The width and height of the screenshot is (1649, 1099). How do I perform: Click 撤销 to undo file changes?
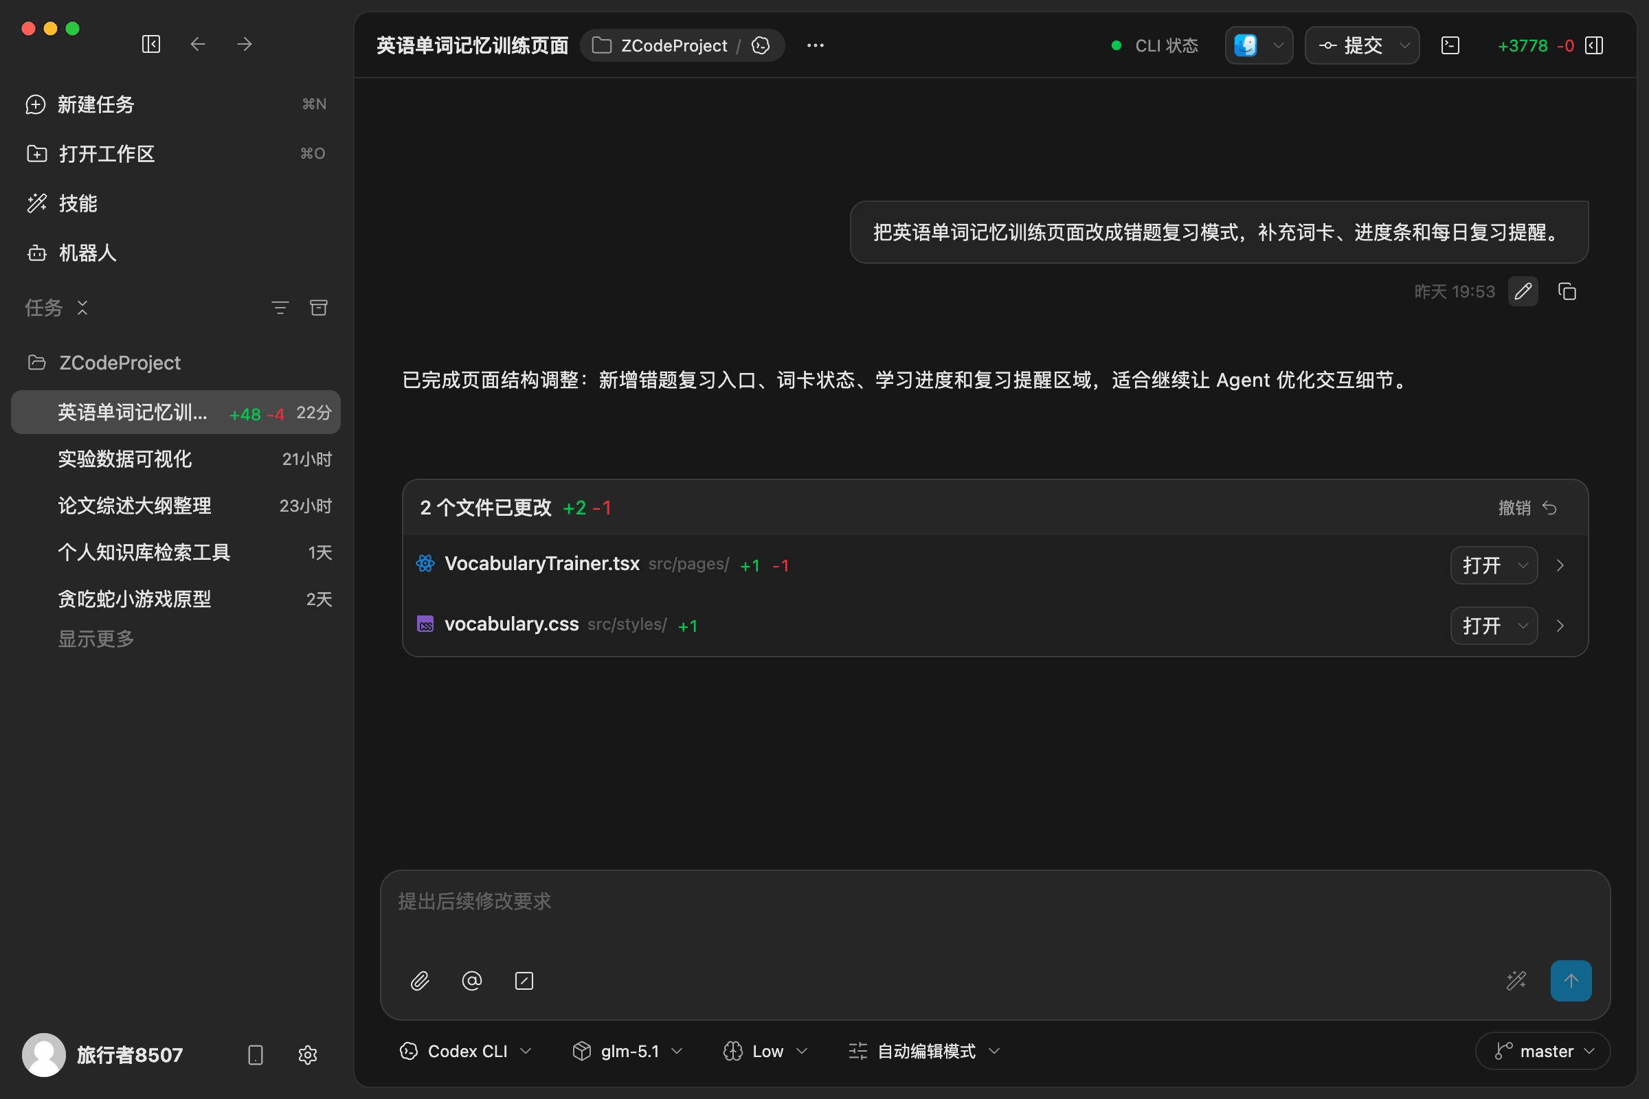(1528, 508)
